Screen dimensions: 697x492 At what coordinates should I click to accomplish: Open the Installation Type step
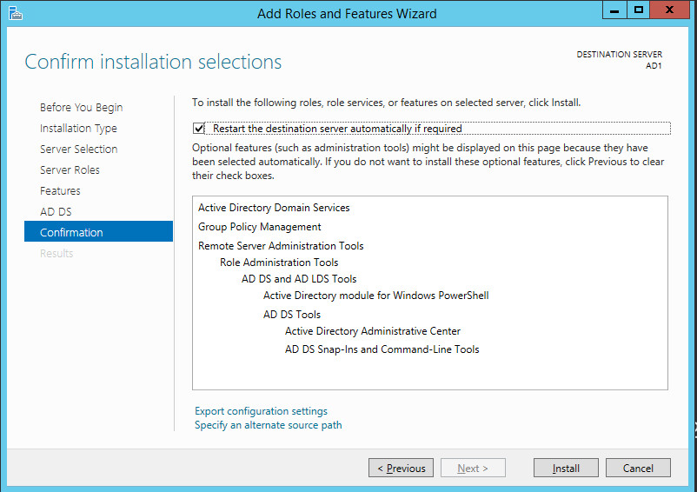pos(79,129)
